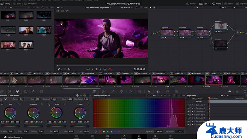The image size is (247, 139).
Task: Switch to the Fairlight page tab
Action: click(155, 137)
